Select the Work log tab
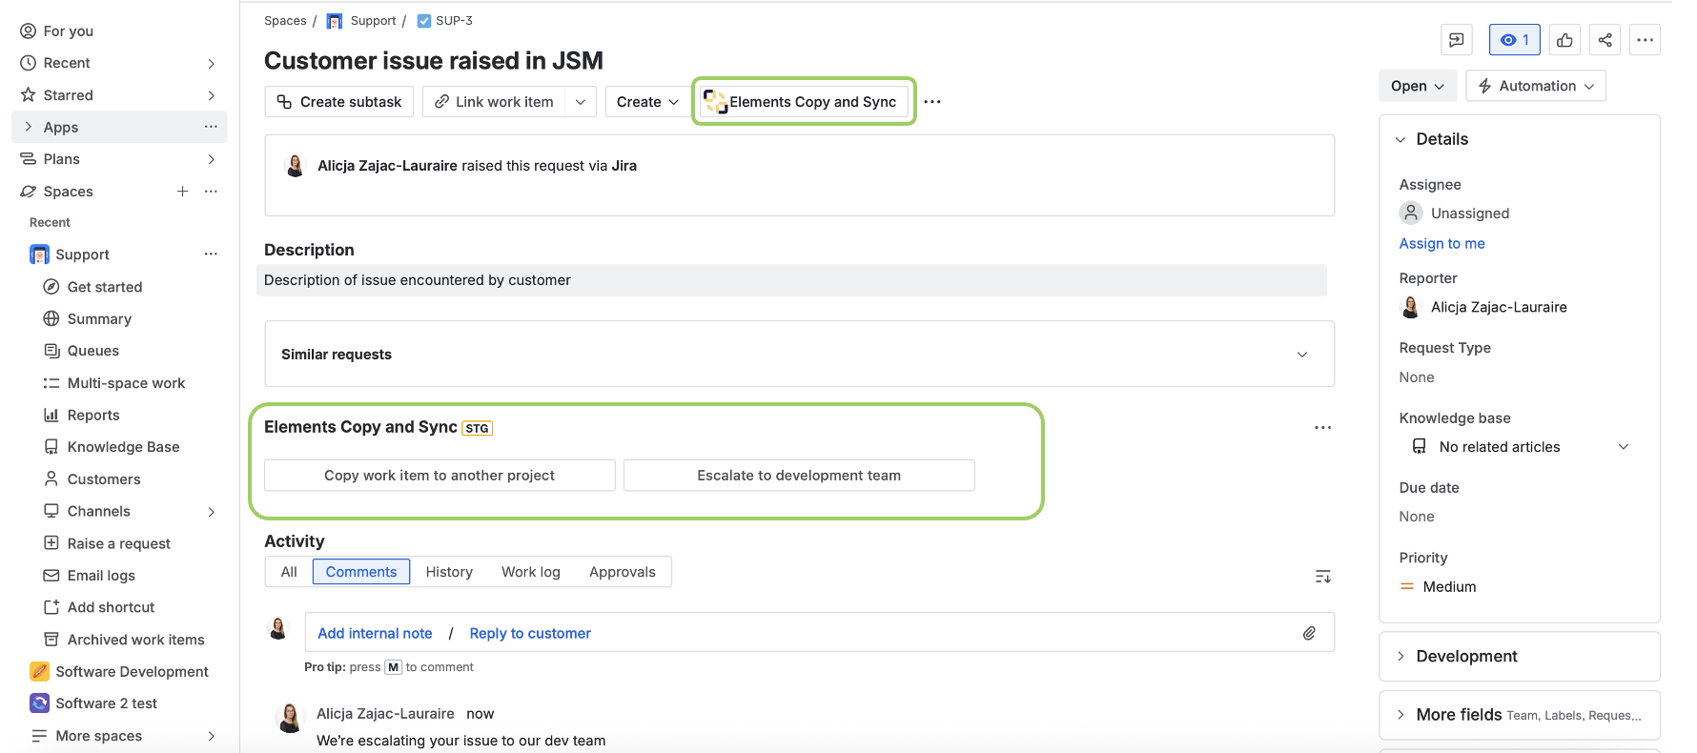This screenshot has width=1697, height=753. point(531,572)
